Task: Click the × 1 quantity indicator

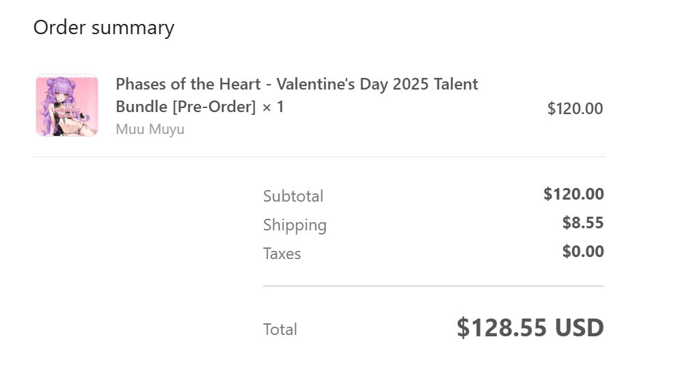Action: pyautogui.click(x=273, y=107)
